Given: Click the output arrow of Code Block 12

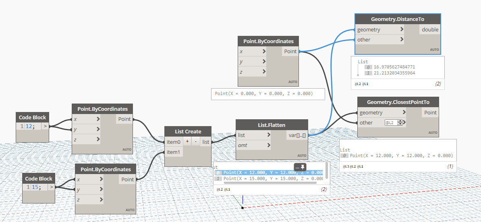Looking at the screenshot, I should pyautogui.click(x=45, y=127).
